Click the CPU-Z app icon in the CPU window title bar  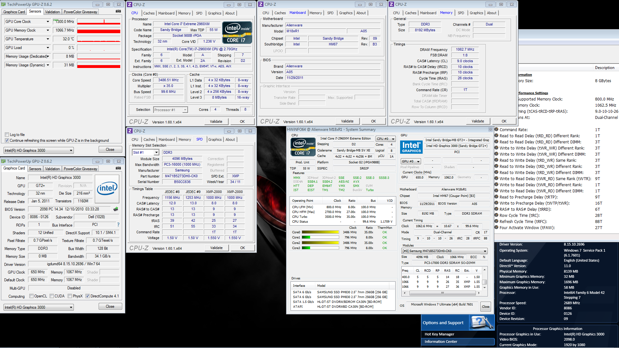[x=130, y=5]
